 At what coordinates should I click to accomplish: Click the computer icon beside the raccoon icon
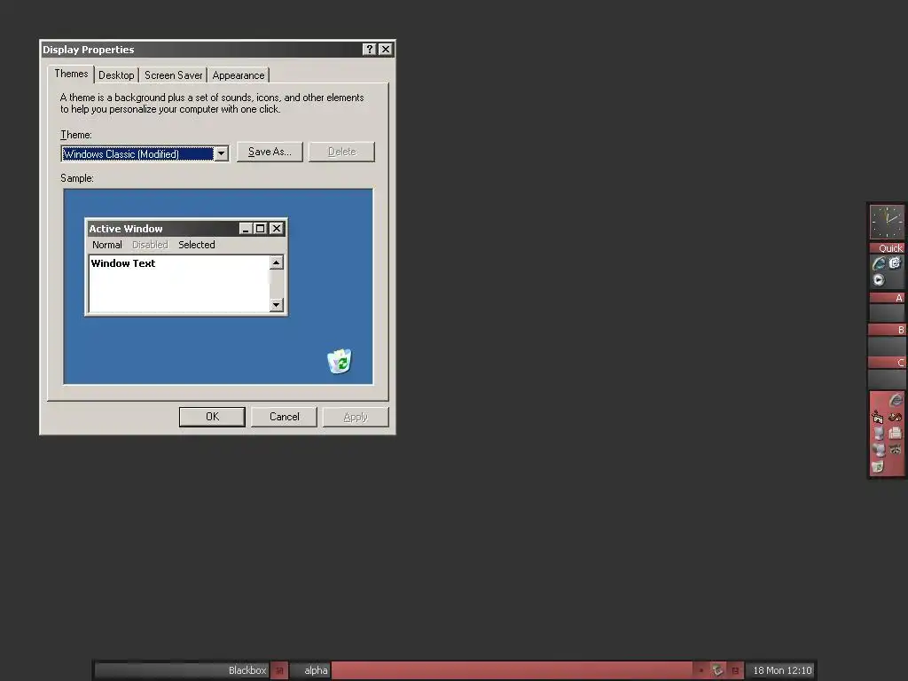(x=879, y=450)
